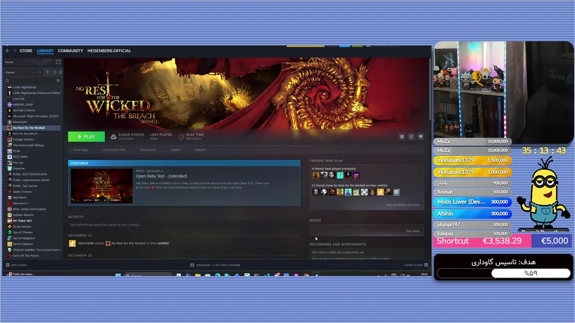Click the featured news thumbnail image
Viewport: 575px width, 323px height.
click(102, 186)
